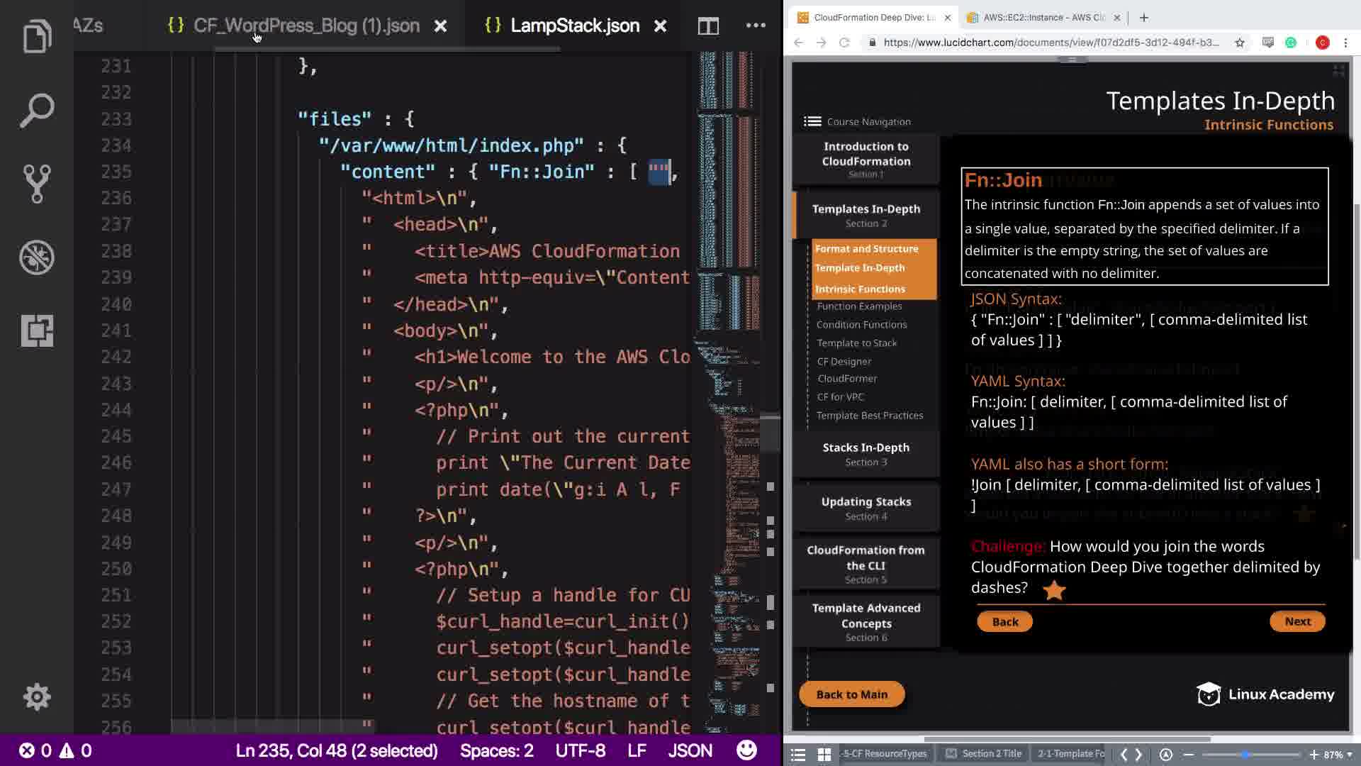Open the Extensions view
1361x766 pixels.
37,331
